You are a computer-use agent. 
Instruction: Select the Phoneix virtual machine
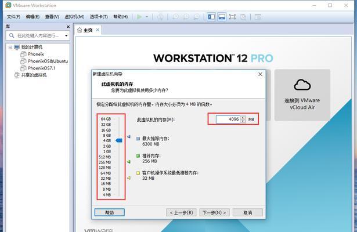(x=36, y=54)
